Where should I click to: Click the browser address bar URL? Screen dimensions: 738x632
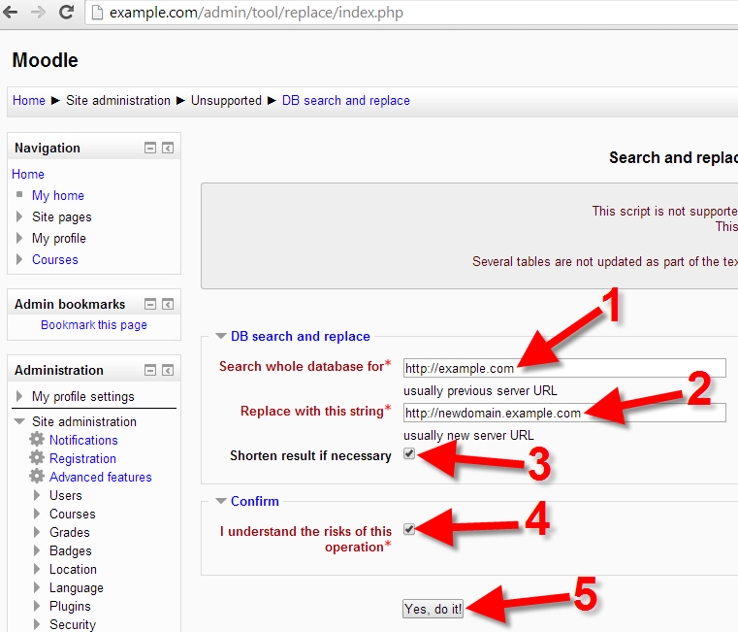point(256,13)
